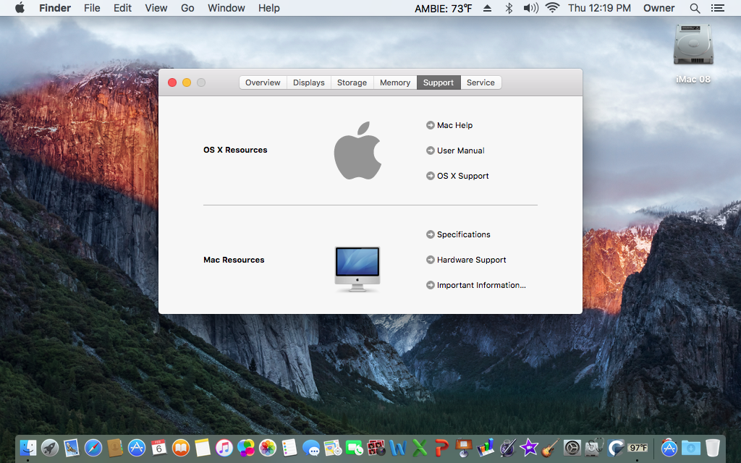Click the 97°F temperature app in dock
This screenshot has width=741, height=463.
638,447
